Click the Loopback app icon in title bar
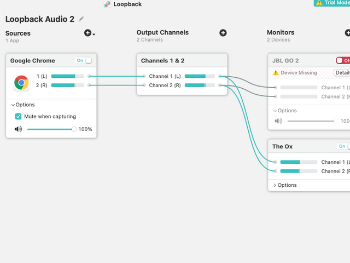 pyautogui.click(x=107, y=4)
